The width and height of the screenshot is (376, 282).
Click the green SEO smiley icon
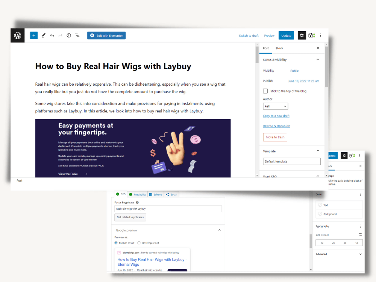(x=118, y=194)
